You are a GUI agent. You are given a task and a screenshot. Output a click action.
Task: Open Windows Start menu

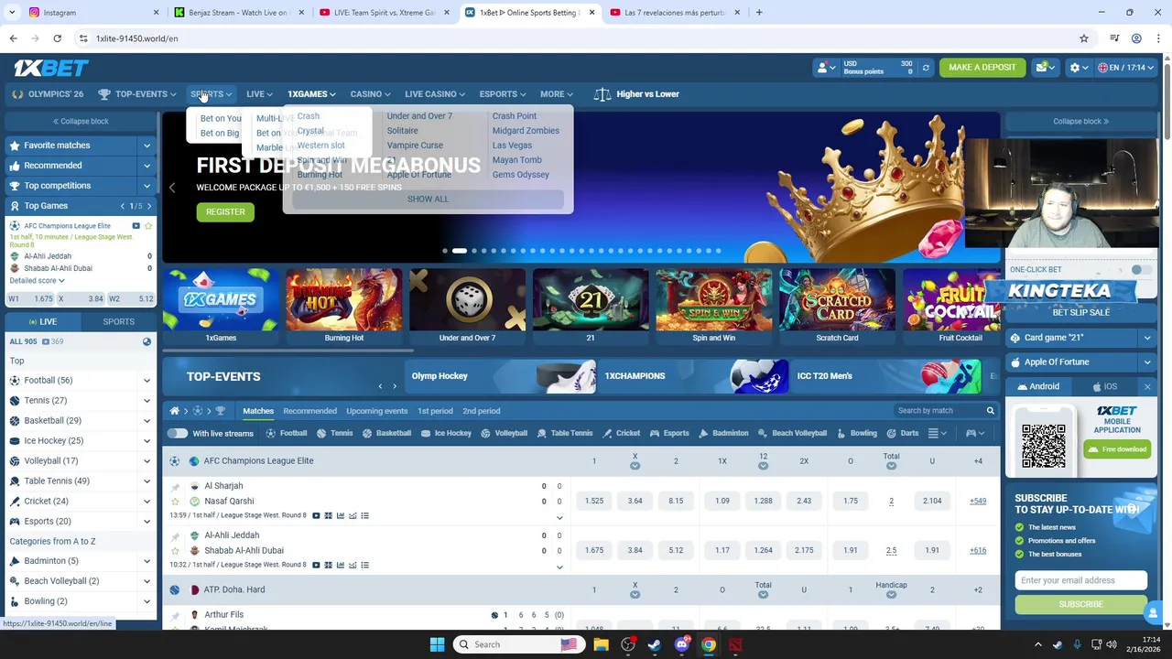[x=437, y=644]
